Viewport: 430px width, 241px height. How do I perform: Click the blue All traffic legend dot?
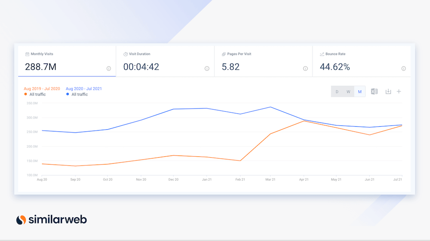[68, 94]
